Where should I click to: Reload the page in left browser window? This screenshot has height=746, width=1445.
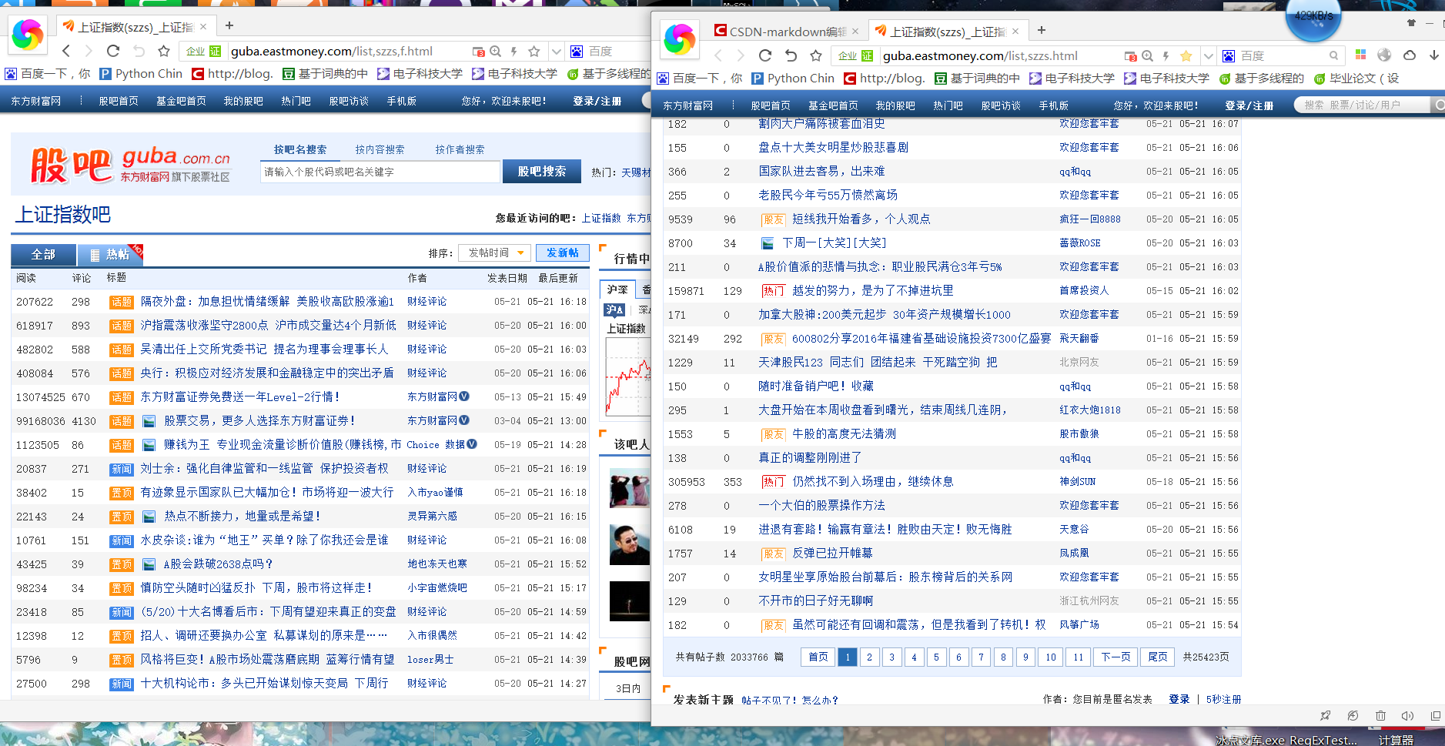tap(113, 51)
